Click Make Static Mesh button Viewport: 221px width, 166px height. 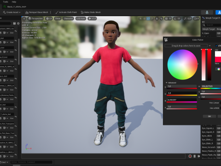(x=91, y=12)
